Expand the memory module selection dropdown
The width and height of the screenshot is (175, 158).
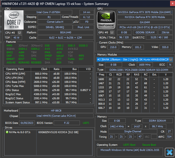click(171, 59)
